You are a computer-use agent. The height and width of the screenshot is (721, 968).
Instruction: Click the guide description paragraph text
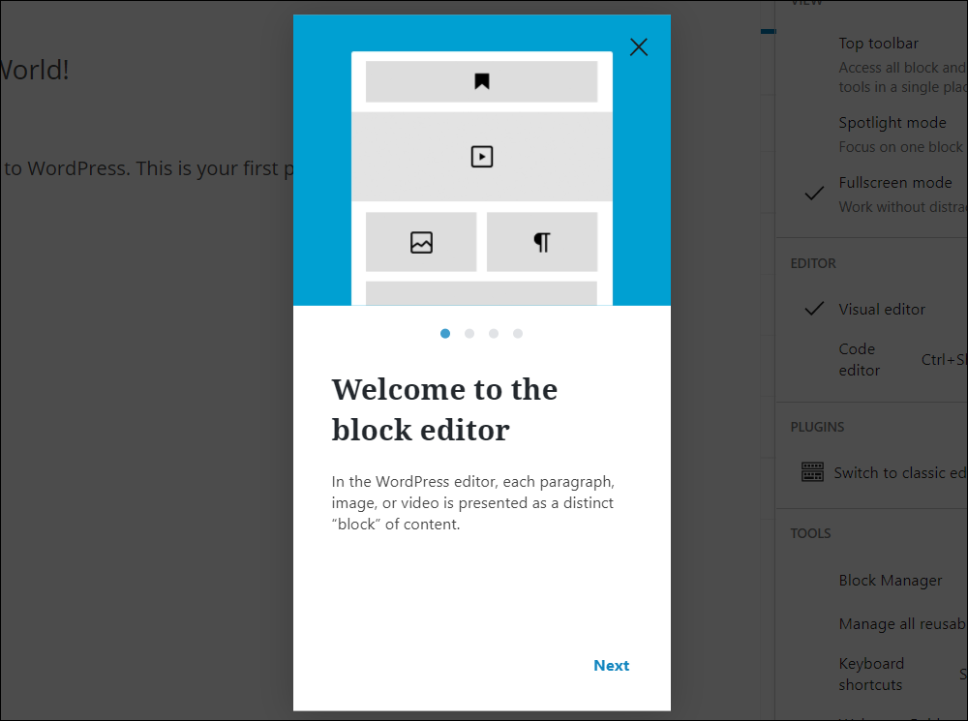pyautogui.click(x=473, y=502)
